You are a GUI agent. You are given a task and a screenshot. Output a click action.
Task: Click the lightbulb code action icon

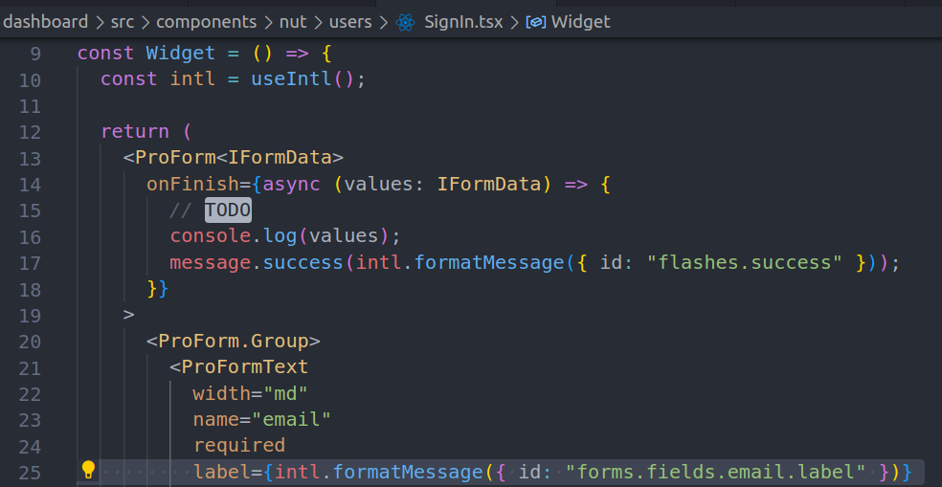(88, 470)
